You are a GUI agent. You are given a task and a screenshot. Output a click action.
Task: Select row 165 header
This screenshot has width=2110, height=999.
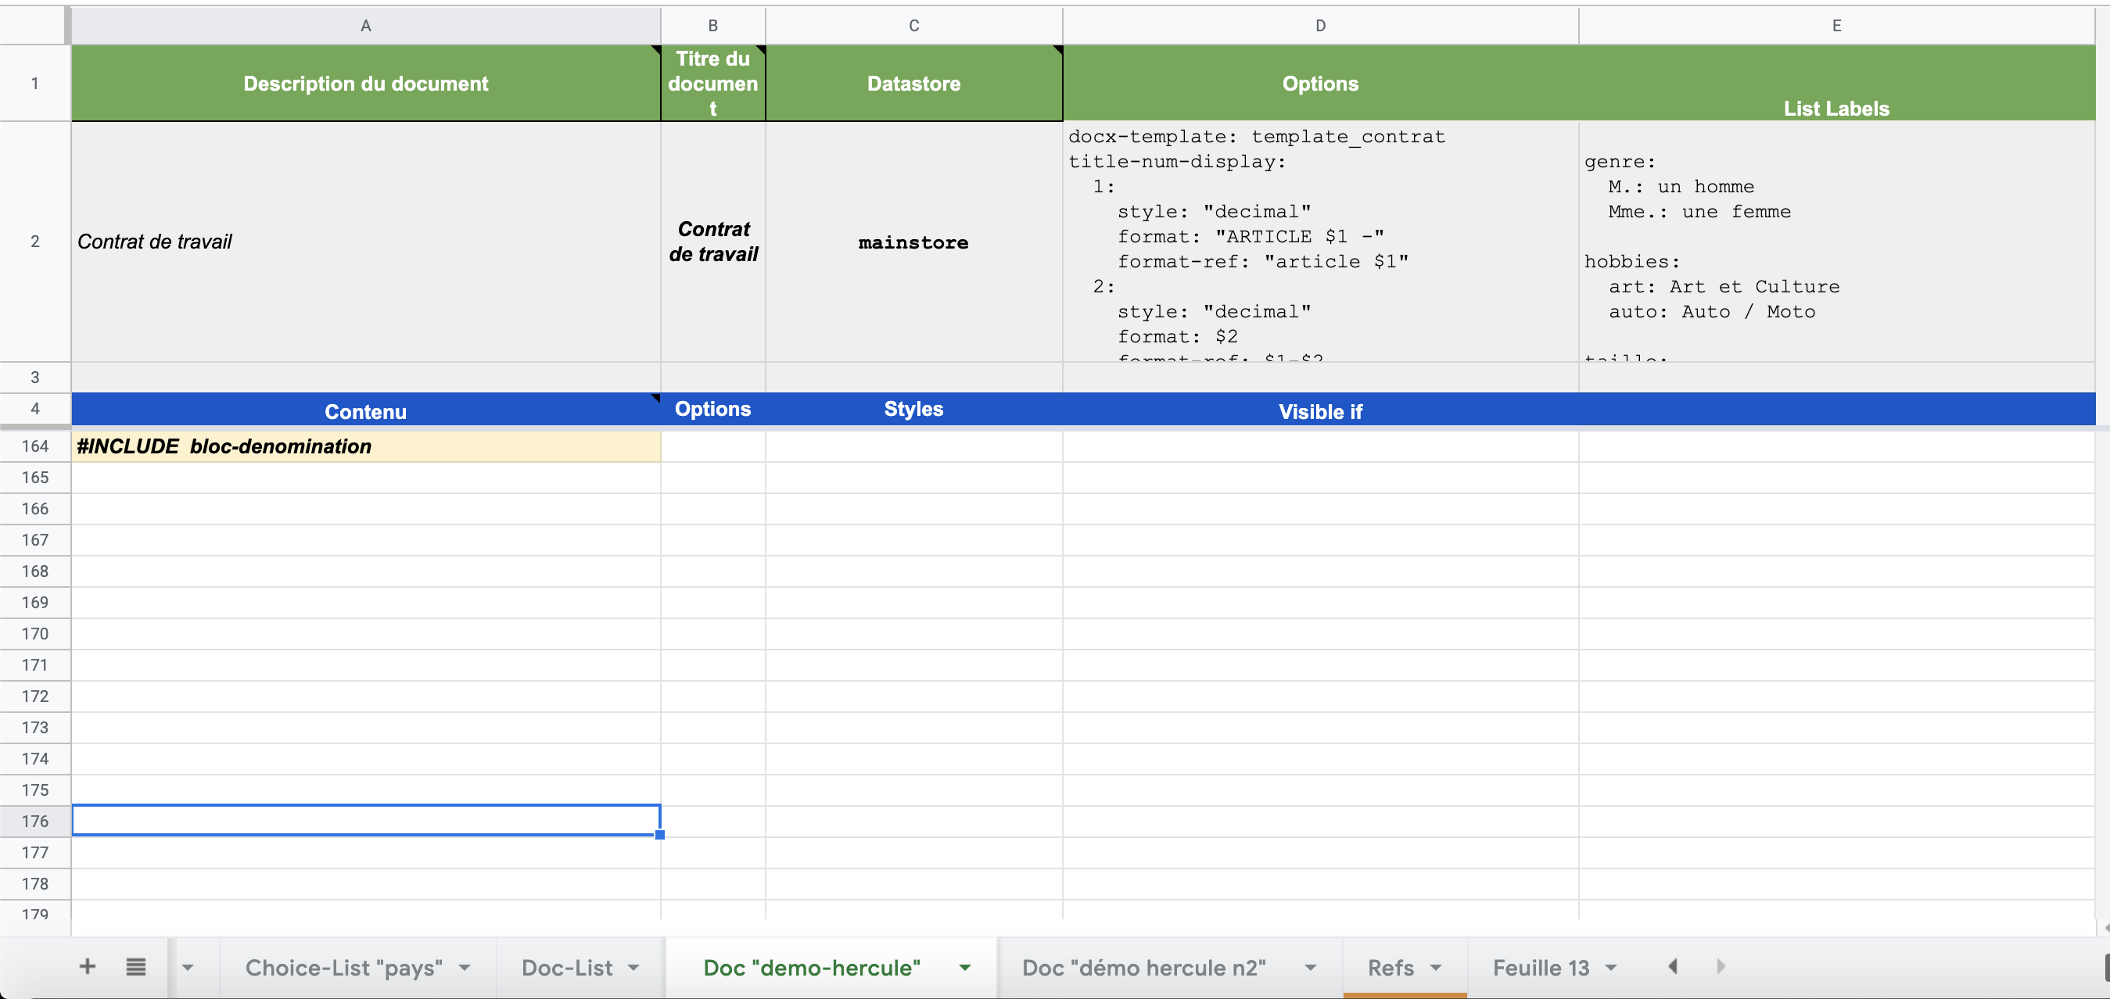click(35, 478)
